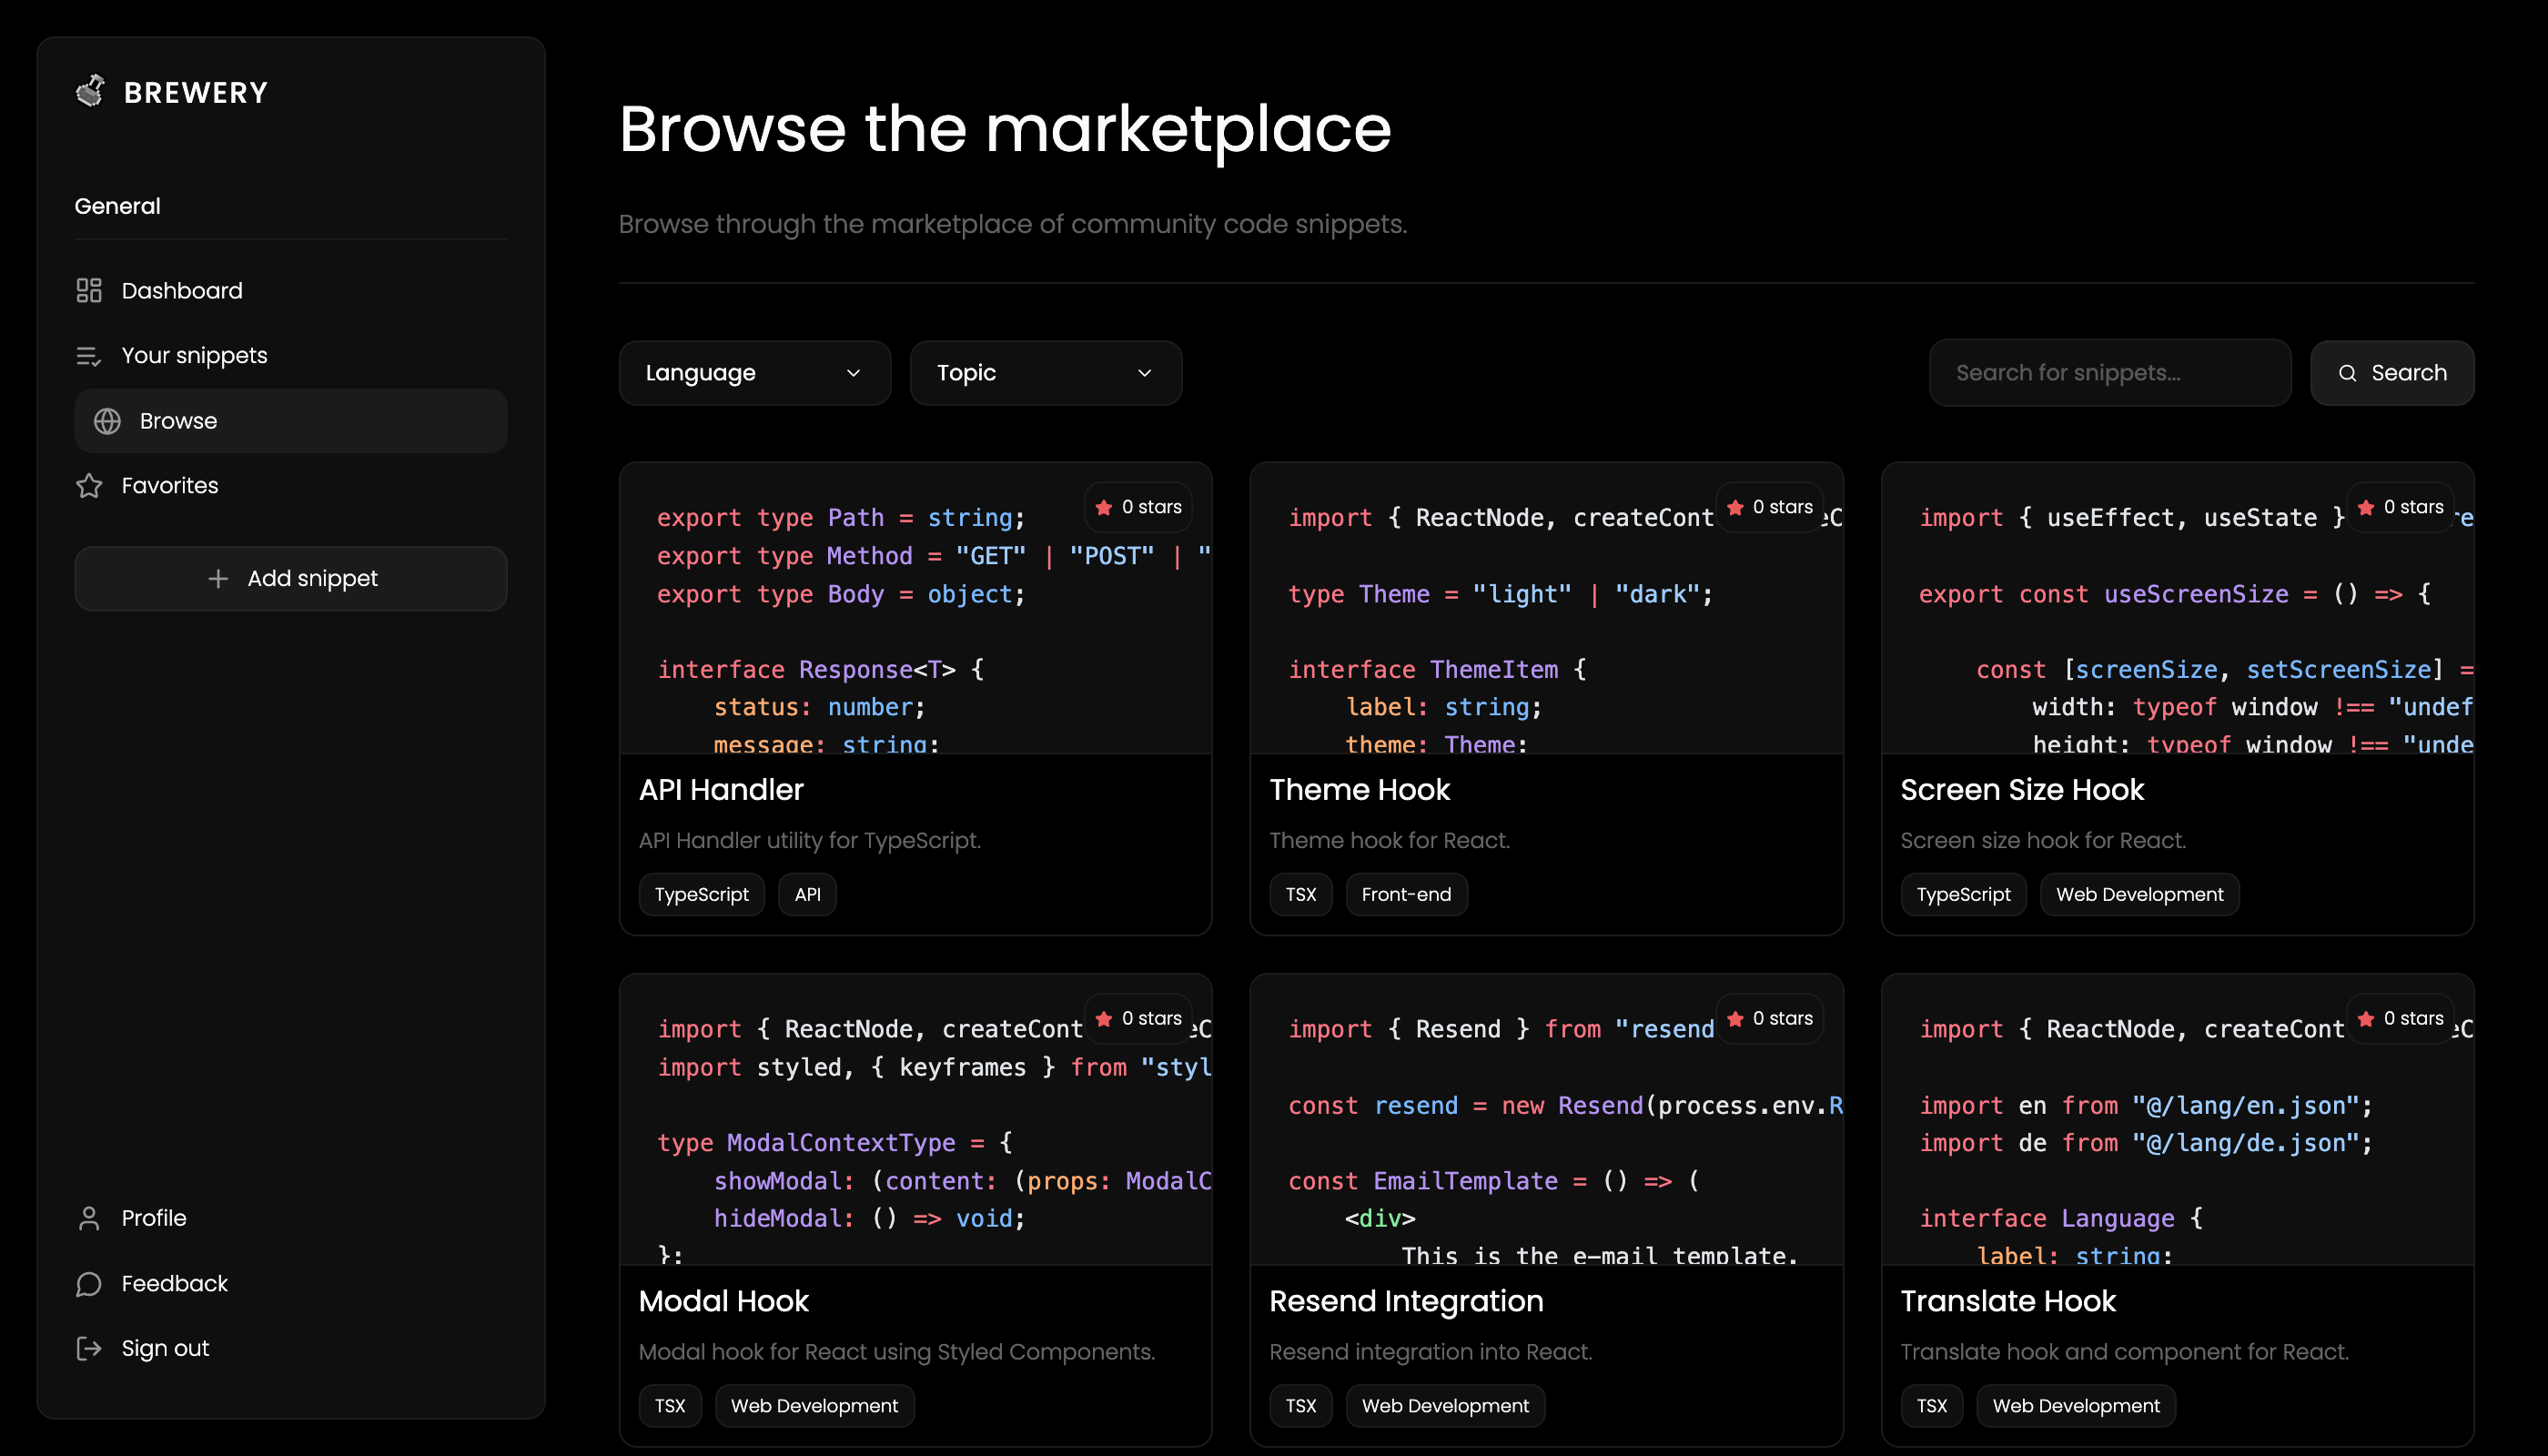Click the Screen Size Hook code preview
Image resolution: width=2548 pixels, height=1456 pixels.
[x=2177, y=608]
